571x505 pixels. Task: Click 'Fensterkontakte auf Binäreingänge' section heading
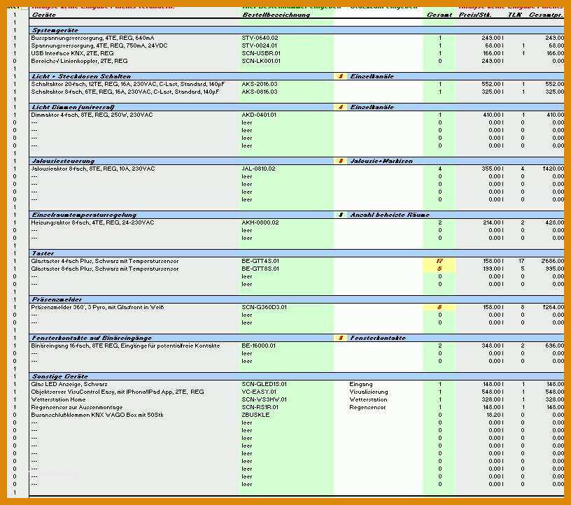click(x=92, y=338)
